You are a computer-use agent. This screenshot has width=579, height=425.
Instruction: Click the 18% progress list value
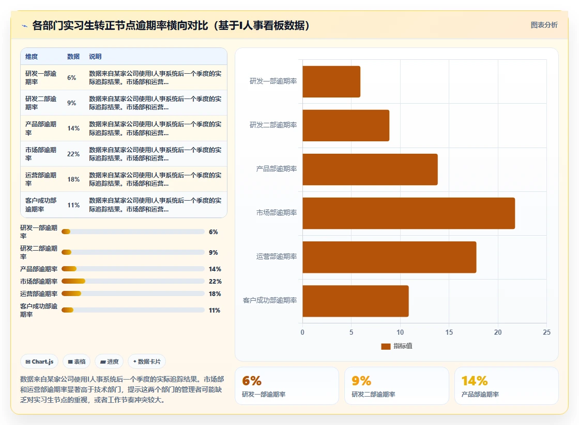click(x=215, y=294)
